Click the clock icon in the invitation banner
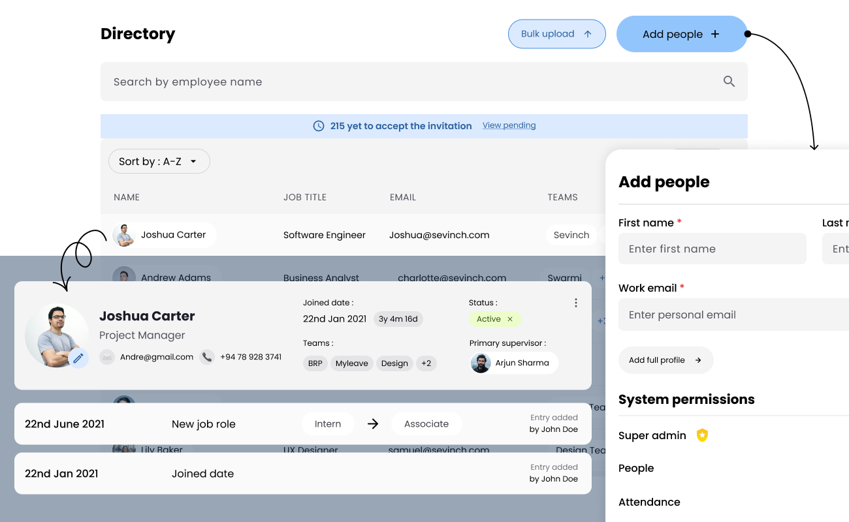 tap(319, 125)
